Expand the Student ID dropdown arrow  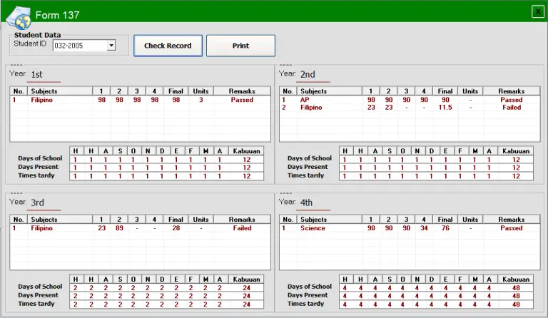[111, 46]
